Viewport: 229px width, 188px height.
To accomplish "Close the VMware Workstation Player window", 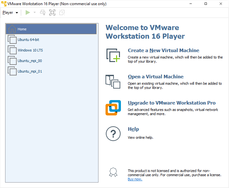I will coord(221,4).
